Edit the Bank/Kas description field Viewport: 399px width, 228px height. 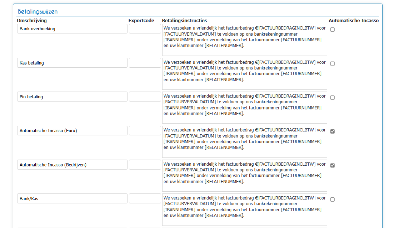coord(72,198)
